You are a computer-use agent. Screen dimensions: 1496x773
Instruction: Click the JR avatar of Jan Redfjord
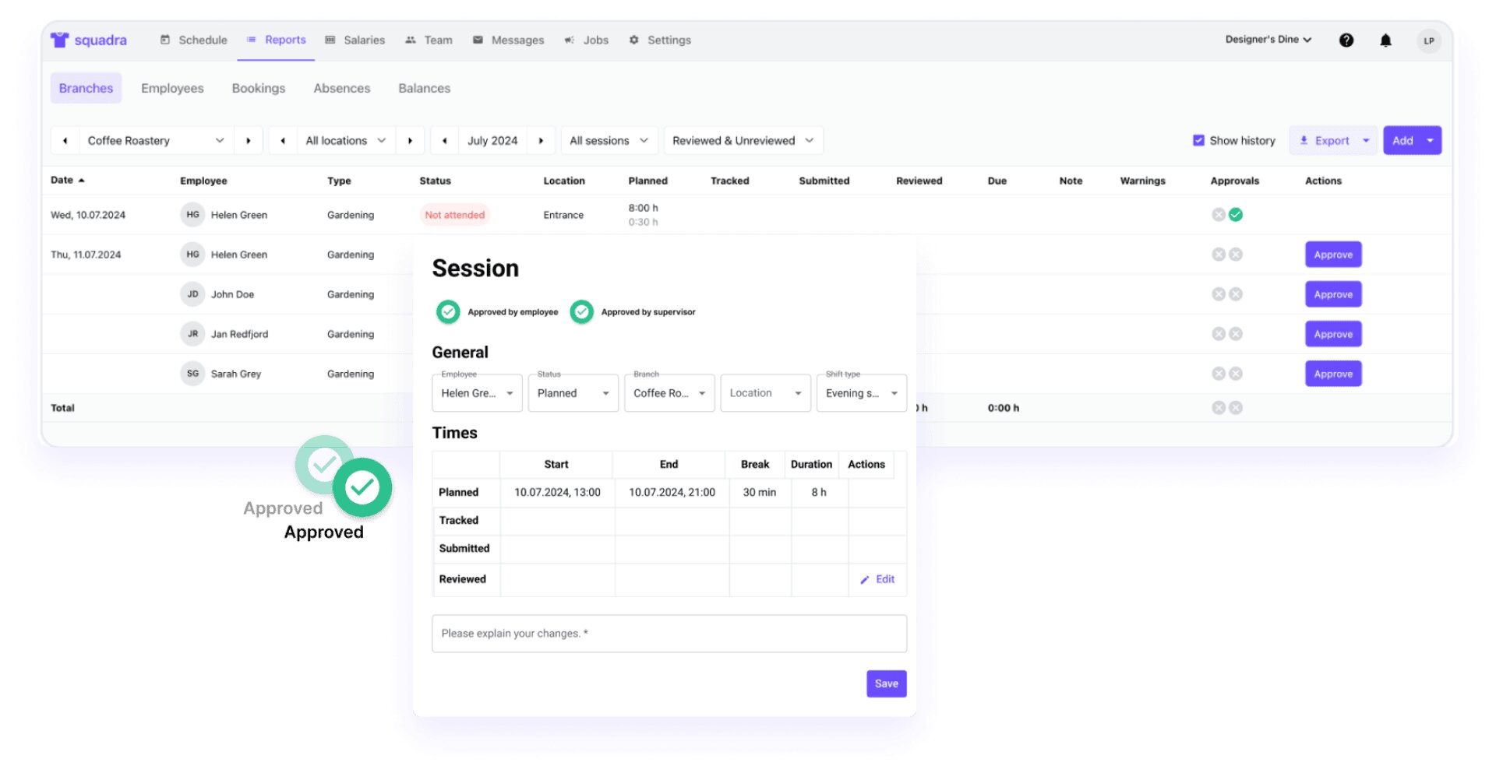[x=192, y=334]
